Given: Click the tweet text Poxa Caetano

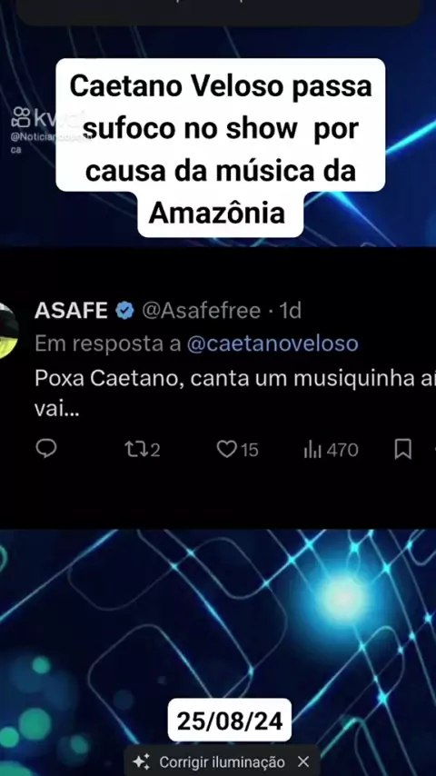Looking at the screenshot, I should click(x=235, y=394).
